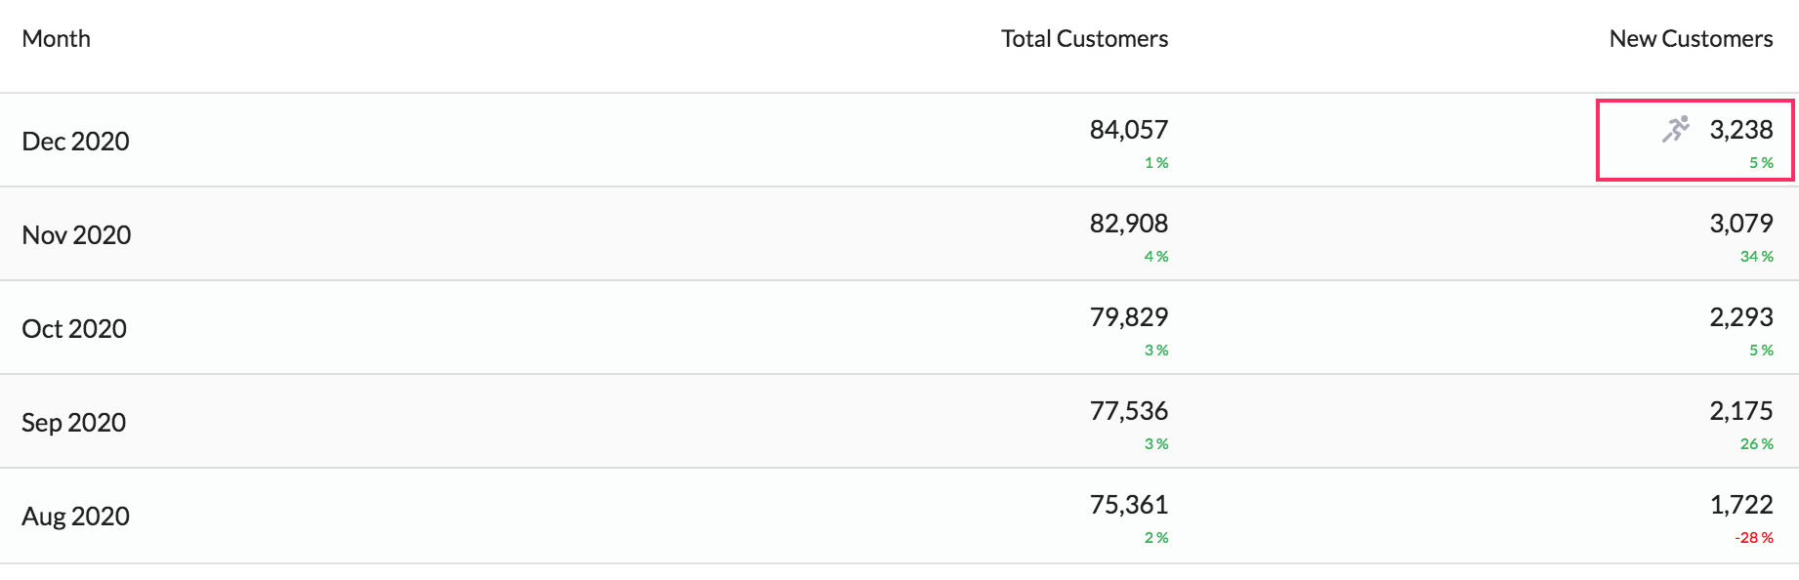Click the 77,536 total customers figure
The width and height of the screenshot is (1799, 580).
tap(1129, 411)
